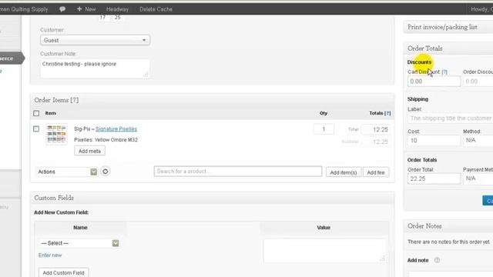Click the Enter new link
This screenshot has height=277, width=493.
coord(50,255)
